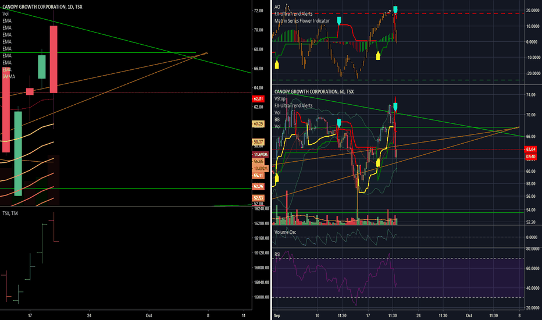Click the 80.0000 value on RSI scale
542x320 pixels.
pyautogui.click(x=533, y=249)
